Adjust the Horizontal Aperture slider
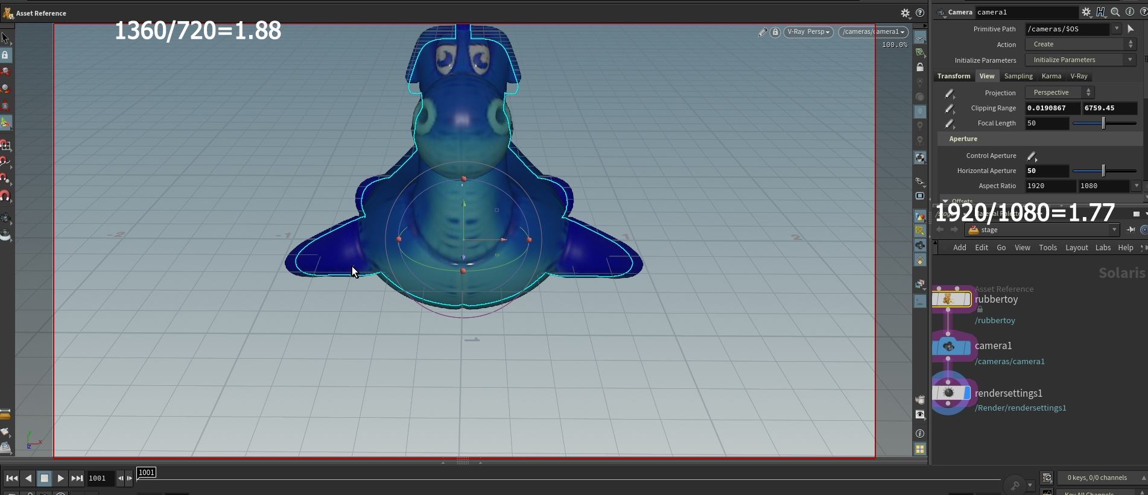The height and width of the screenshot is (495, 1148). tap(1105, 171)
